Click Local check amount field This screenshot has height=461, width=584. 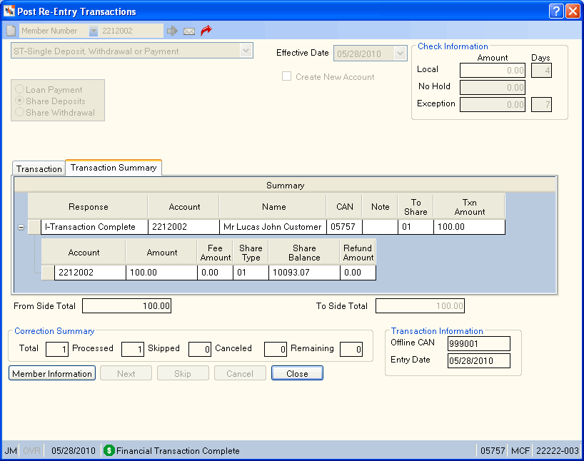[493, 71]
